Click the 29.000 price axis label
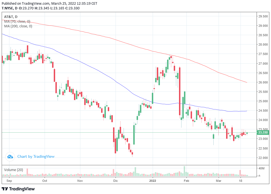The height and width of the screenshot is (194, 271). [x=263, y=26]
